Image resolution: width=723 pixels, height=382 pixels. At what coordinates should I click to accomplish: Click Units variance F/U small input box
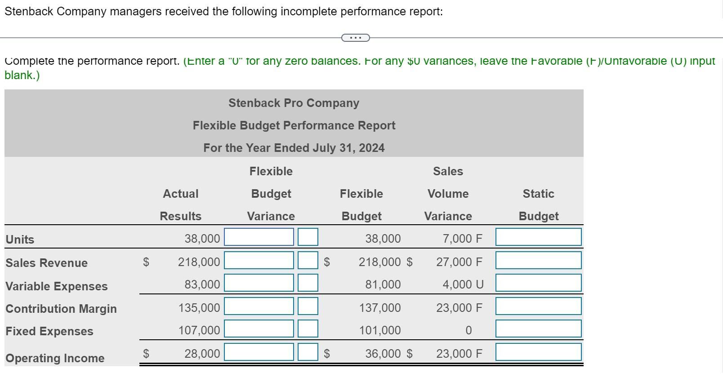tap(308, 237)
